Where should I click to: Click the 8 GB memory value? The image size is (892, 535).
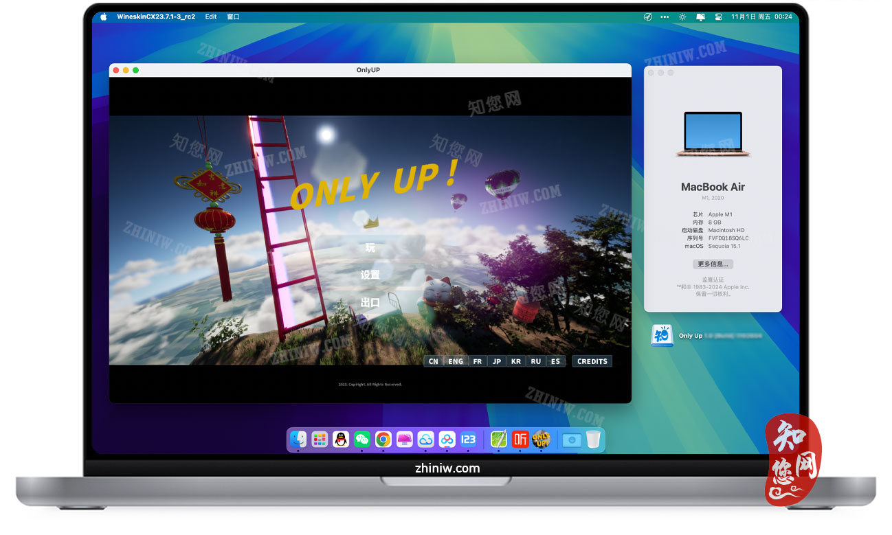(715, 223)
